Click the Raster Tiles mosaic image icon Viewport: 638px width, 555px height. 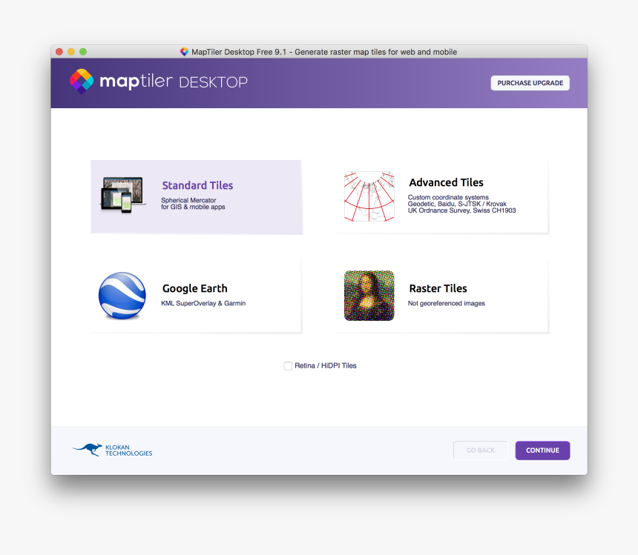coord(369,296)
